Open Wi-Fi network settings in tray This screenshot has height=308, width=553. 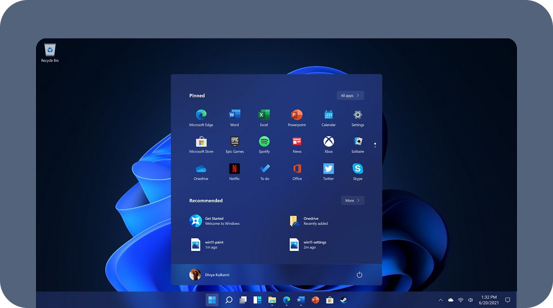tap(461, 300)
